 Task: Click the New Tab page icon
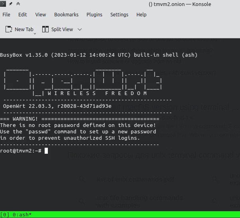coord(9,29)
